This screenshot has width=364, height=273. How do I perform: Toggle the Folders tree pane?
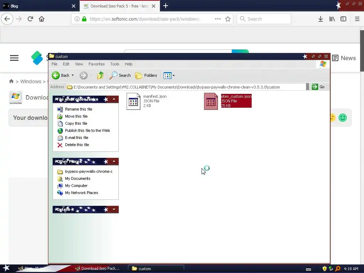[x=146, y=75]
